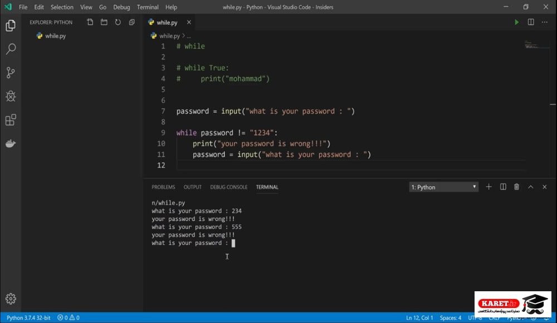
Task: Maximize the panel with up chevron
Action: 531,187
